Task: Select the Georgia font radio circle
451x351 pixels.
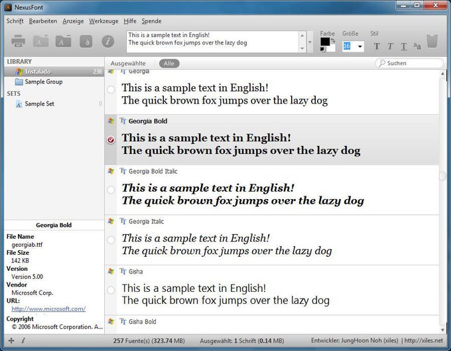Action: pyautogui.click(x=111, y=90)
